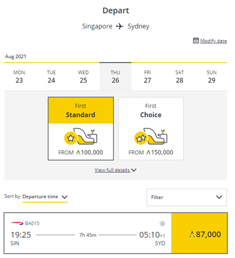Screen dimensions: 235x258
Task: Click the double-star badge on First Choice
Action: pos(141,138)
